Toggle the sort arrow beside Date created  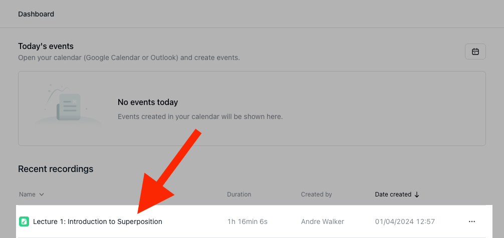pos(417,194)
